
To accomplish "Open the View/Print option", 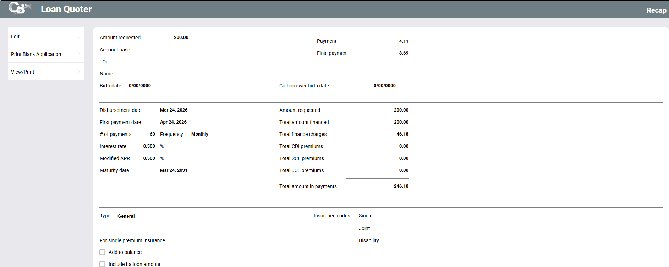I will [x=23, y=72].
